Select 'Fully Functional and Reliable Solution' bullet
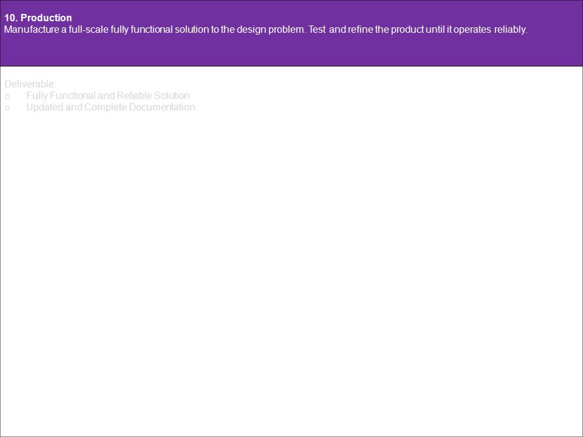 [108, 95]
